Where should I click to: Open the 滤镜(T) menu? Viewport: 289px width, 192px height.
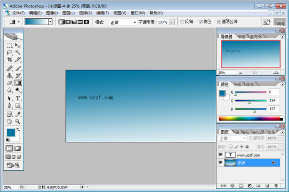point(103,13)
